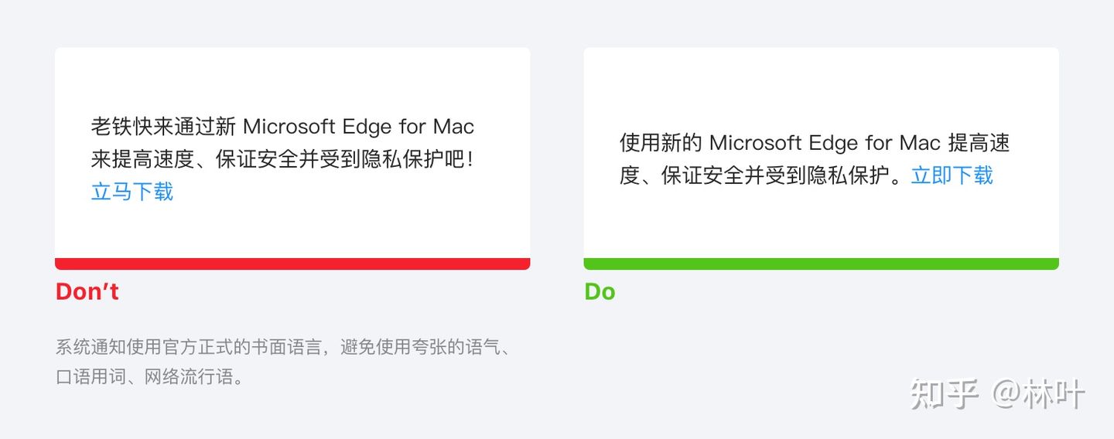Click the line 来提高速度、保证安全并受到隐私保护吧！
Image resolution: width=1114 pixels, height=439 pixels.
tap(282, 159)
